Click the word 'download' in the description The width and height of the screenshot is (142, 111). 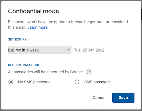point(119,22)
